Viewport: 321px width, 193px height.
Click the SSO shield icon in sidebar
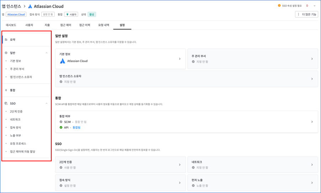(6, 104)
